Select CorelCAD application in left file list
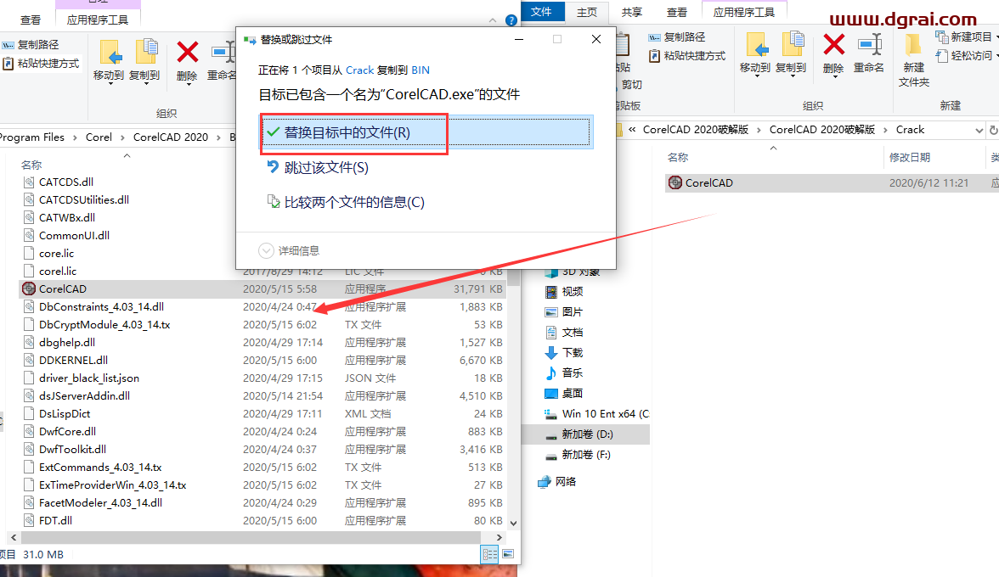 262,288
